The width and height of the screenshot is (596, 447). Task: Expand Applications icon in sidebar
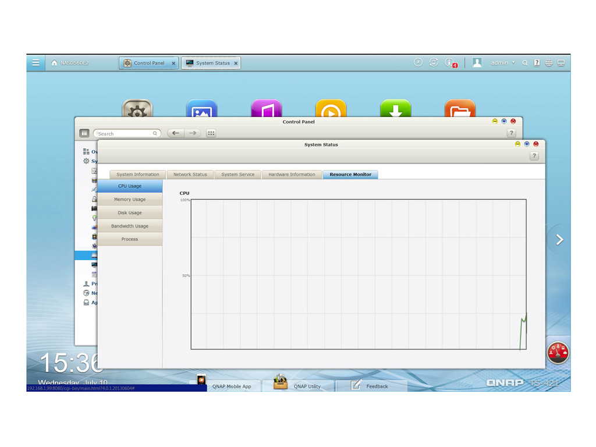click(x=86, y=303)
